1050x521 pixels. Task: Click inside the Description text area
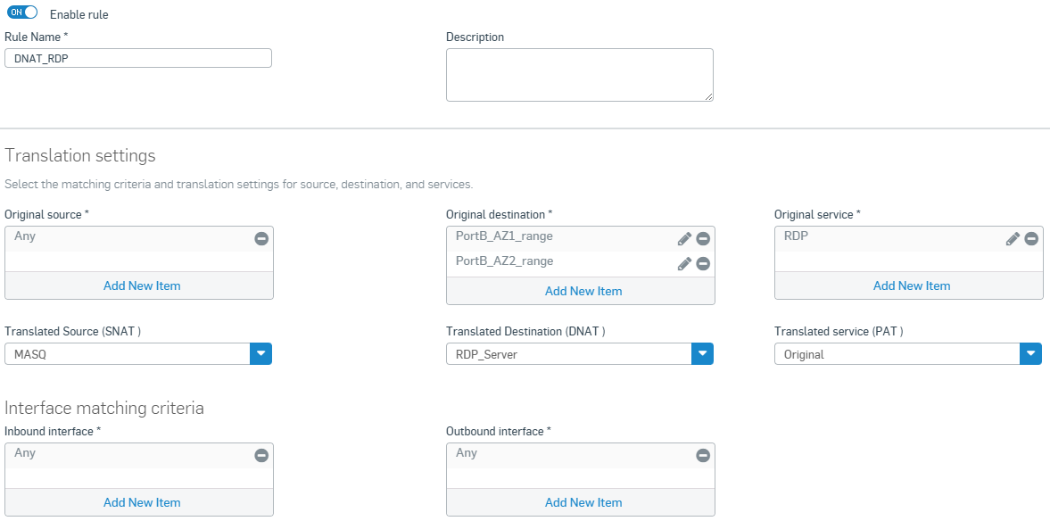(579, 75)
